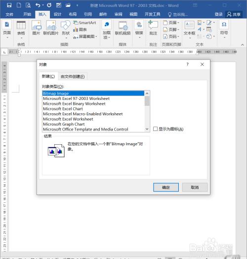Screen dimensions: 247x259
Task: Select Microsoft Excel 97-2003 Worksheet
Action: [93, 98]
